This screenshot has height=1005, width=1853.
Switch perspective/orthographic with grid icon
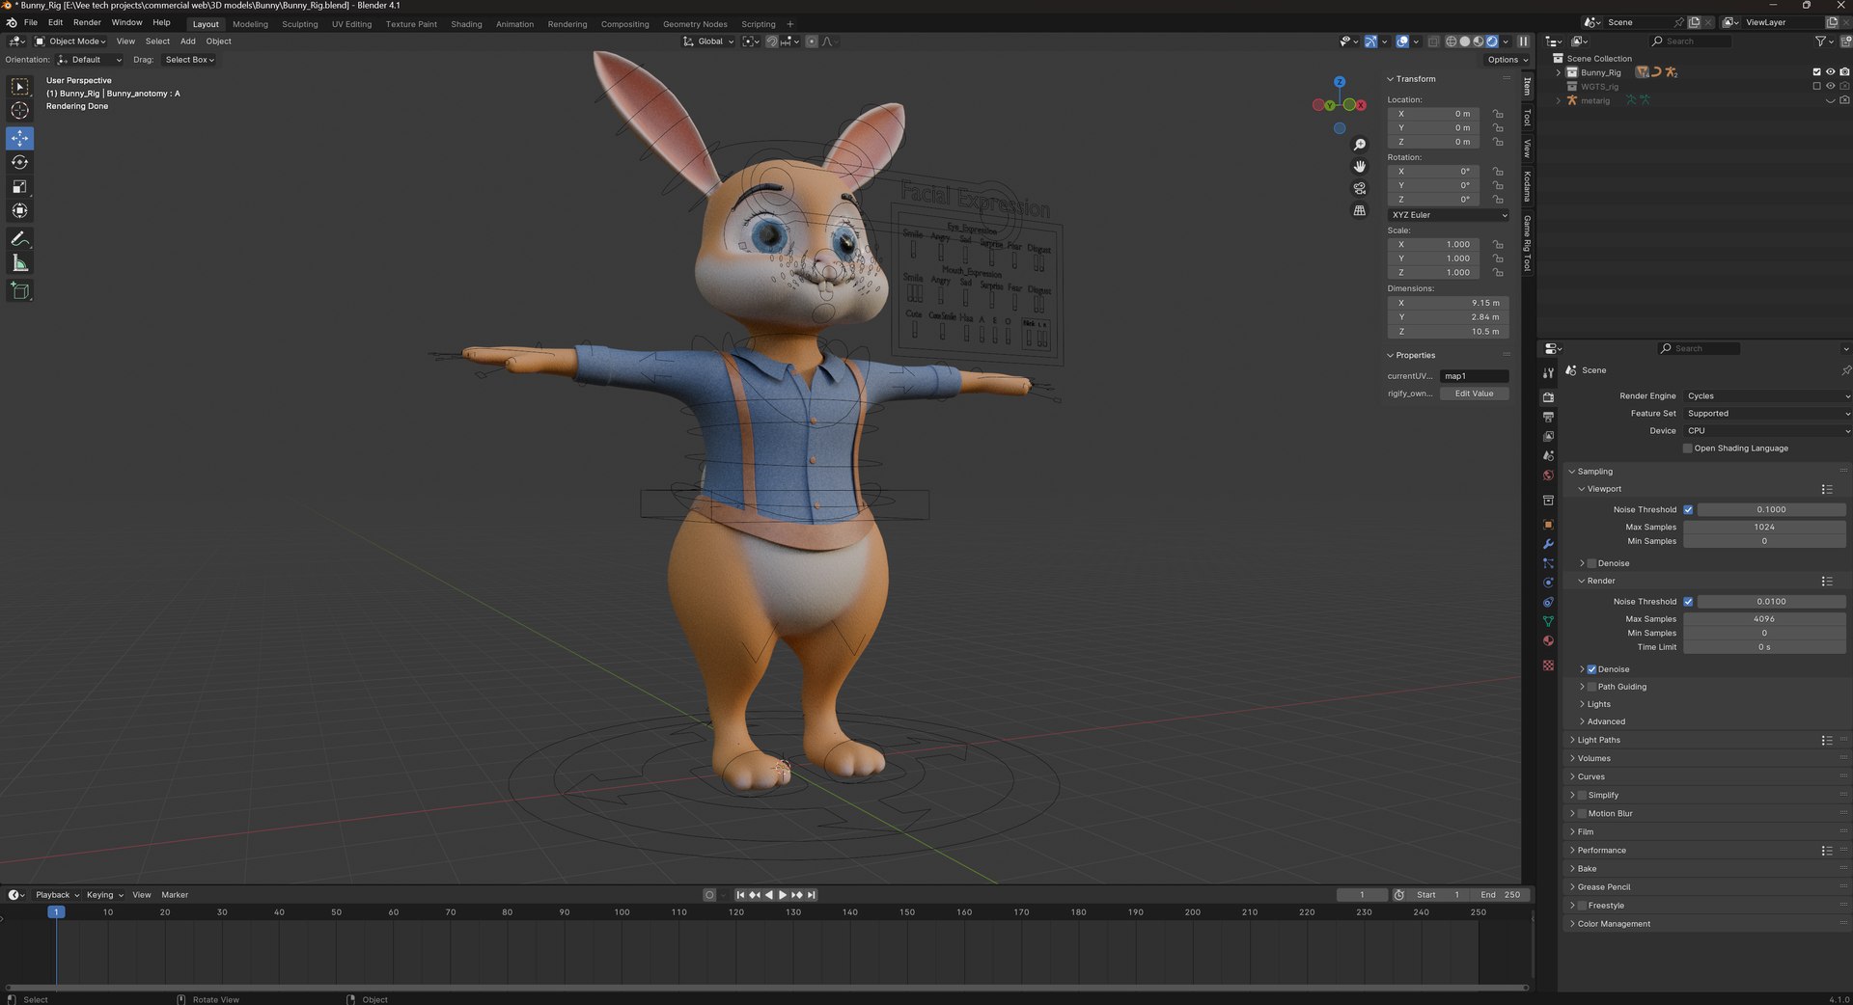(1360, 210)
